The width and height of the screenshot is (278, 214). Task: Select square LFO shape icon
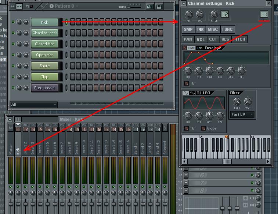point(199,93)
